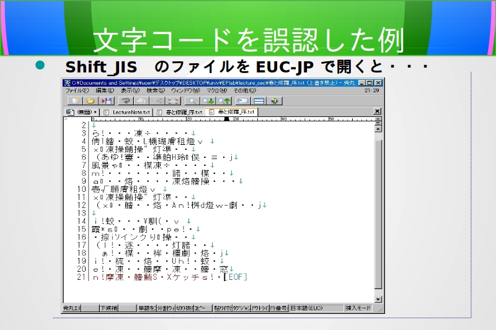Viewport: 496px width, 330px height.
Task: Switch to the LectureNote.txt tab
Action: tap(127, 112)
